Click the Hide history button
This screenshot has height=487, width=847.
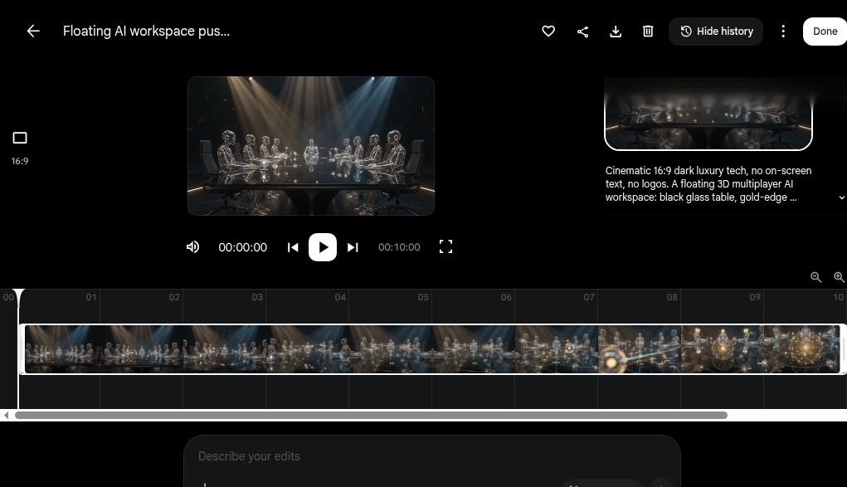[716, 32]
